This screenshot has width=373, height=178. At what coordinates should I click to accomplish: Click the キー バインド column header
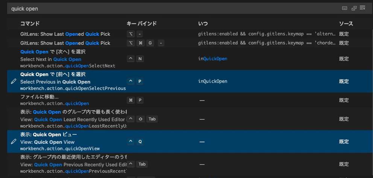tap(141, 24)
